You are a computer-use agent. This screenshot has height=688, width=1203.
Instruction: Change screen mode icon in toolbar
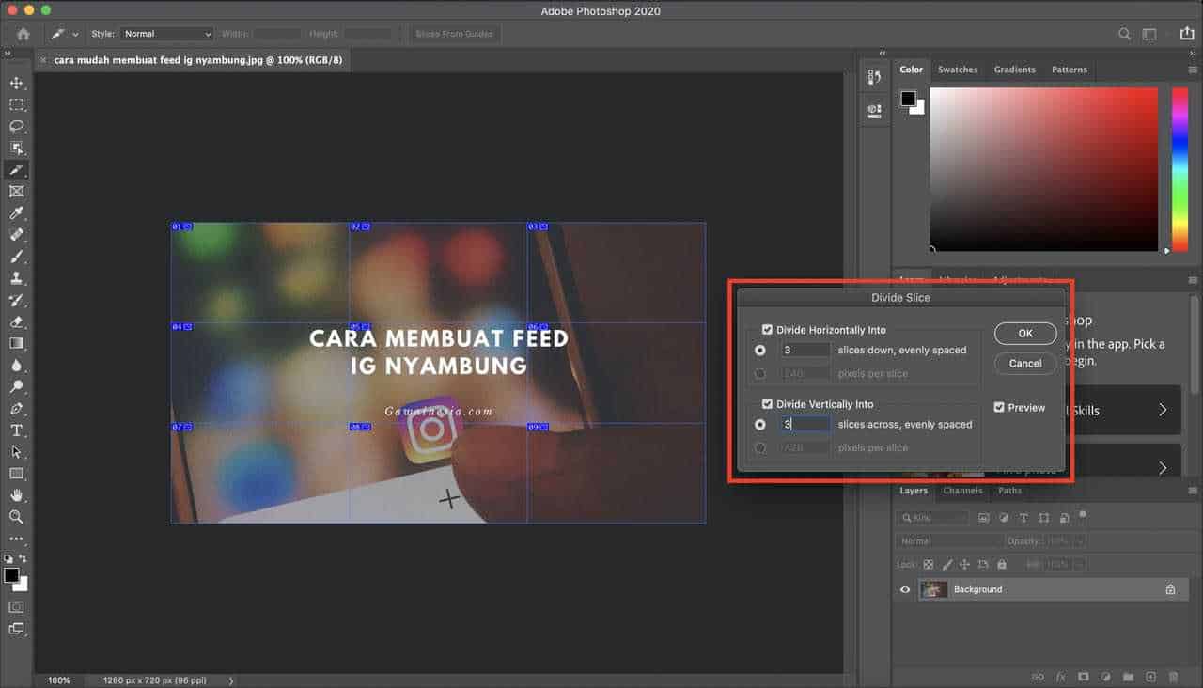click(16, 629)
